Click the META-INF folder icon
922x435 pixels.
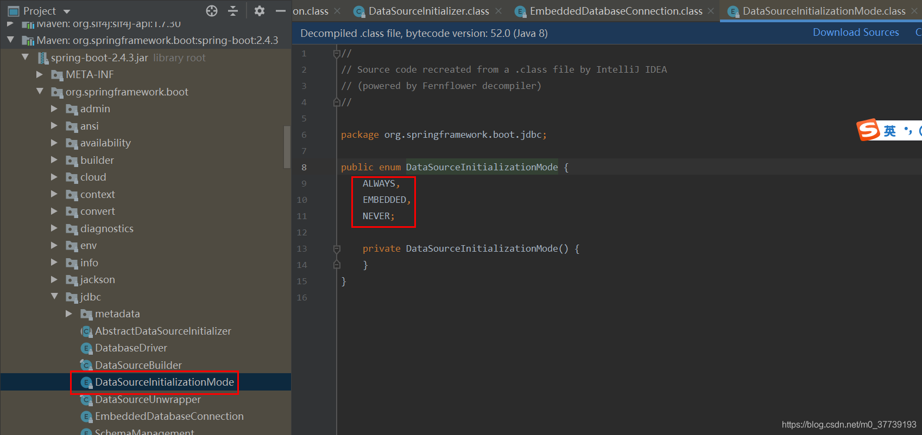57,75
